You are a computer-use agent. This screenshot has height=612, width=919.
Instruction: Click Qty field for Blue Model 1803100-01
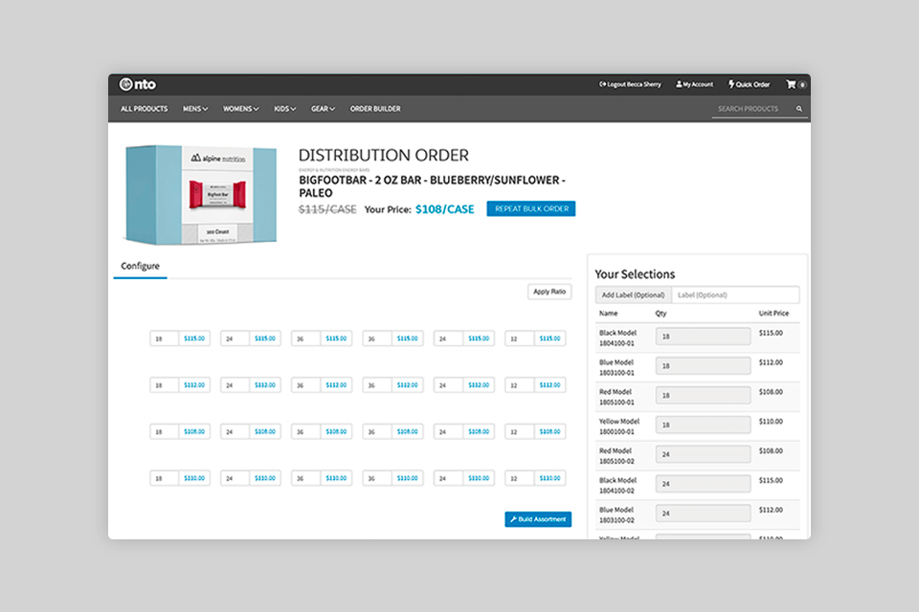point(703,366)
